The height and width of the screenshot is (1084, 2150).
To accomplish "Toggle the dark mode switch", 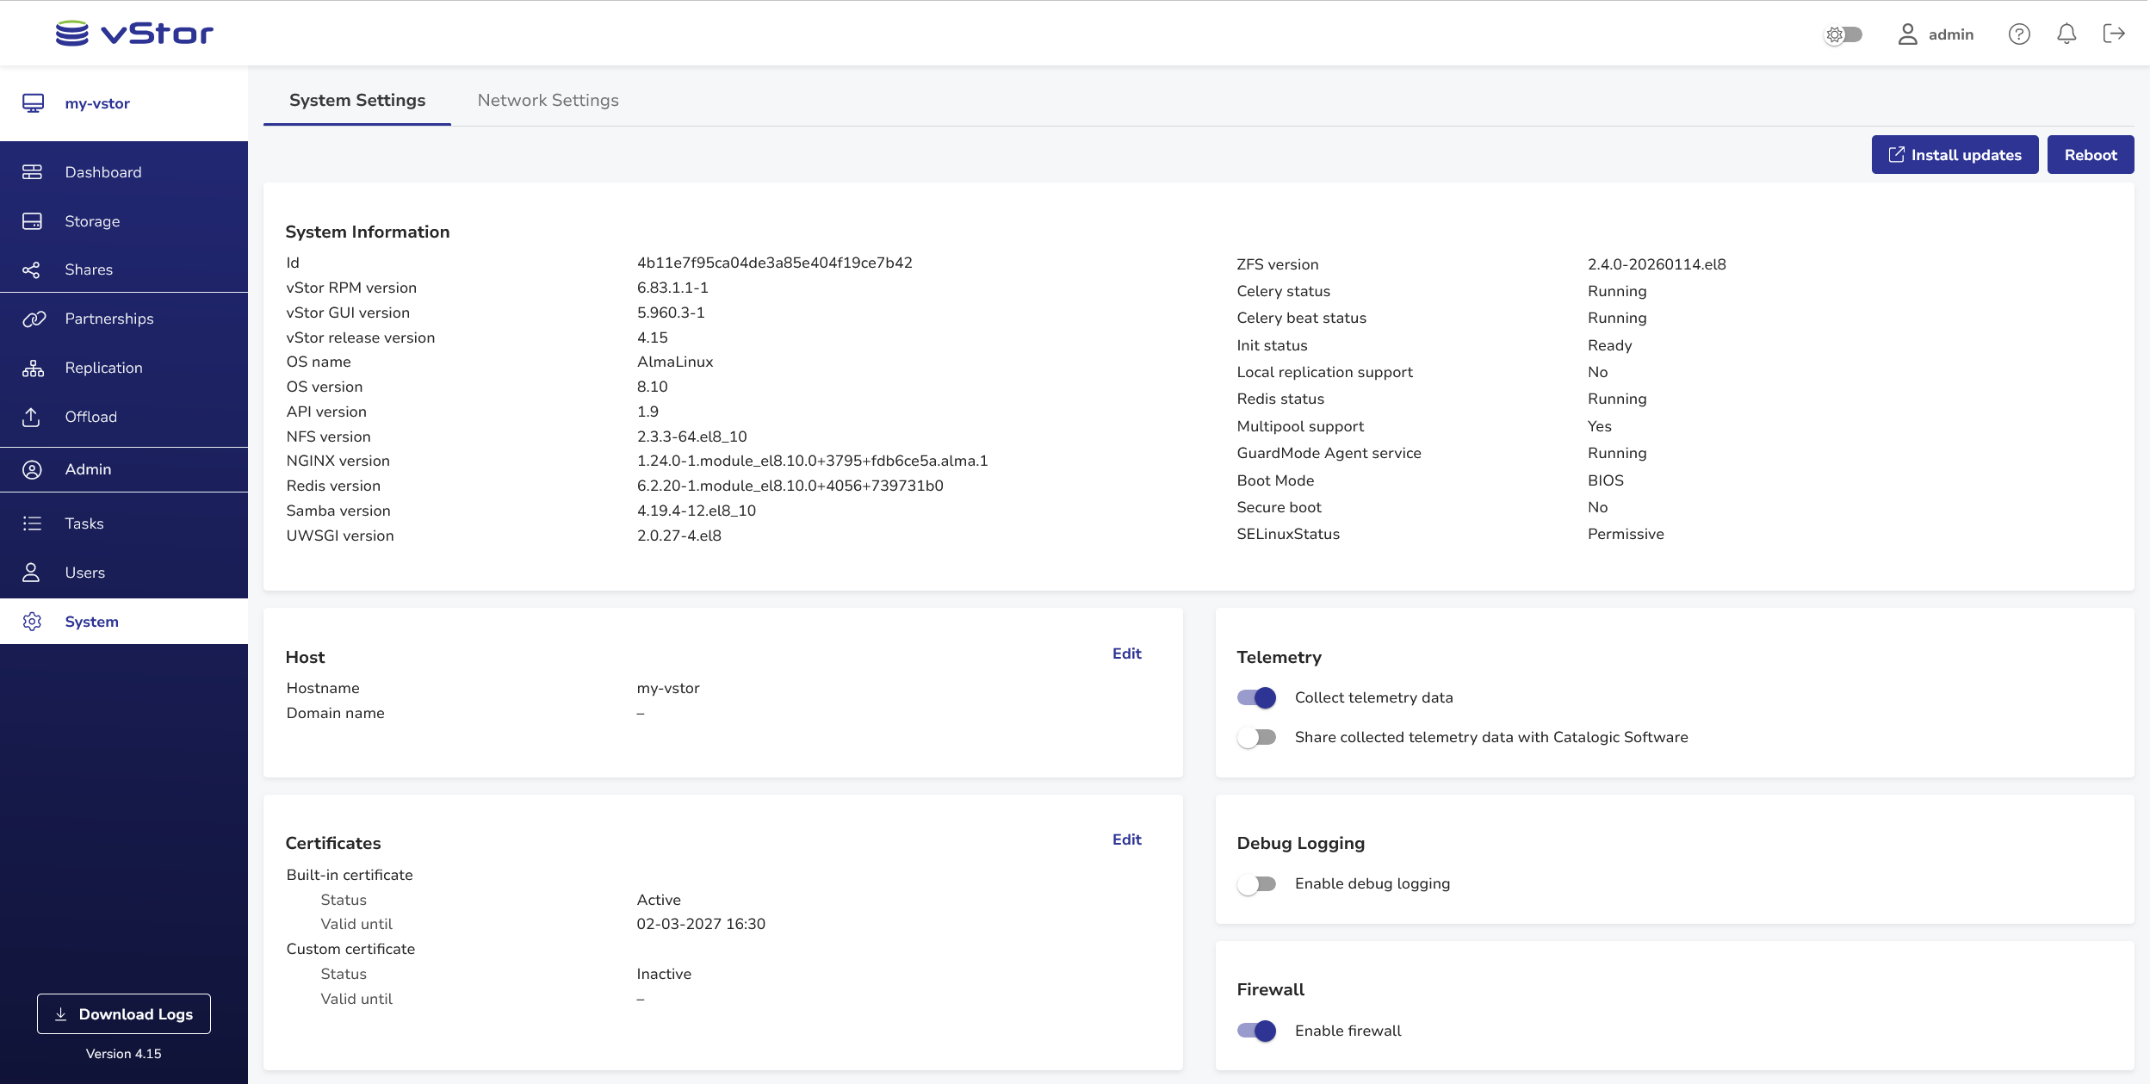I will [1843, 34].
